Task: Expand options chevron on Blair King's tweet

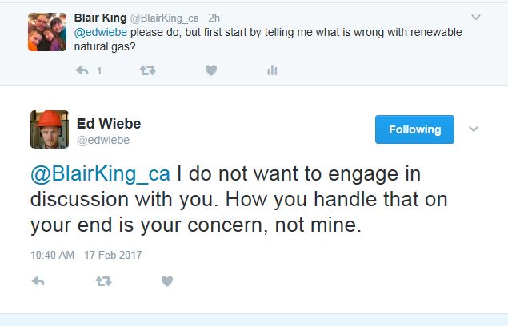Action: click(x=476, y=16)
